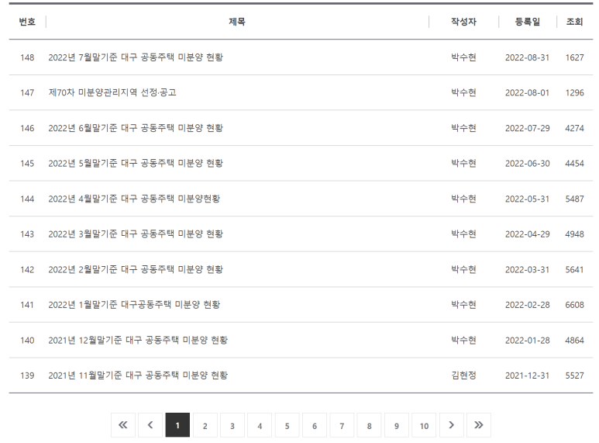
Task: Open post 제70차 미분양관리지역 선정·공고
Action: pos(112,92)
